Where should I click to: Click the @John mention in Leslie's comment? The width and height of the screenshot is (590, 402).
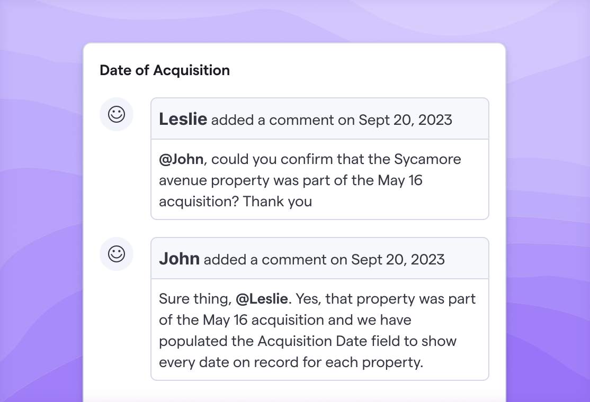click(x=181, y=159)
